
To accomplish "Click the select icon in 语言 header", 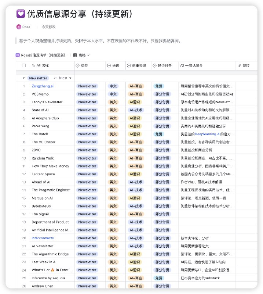I will (109, 66).
